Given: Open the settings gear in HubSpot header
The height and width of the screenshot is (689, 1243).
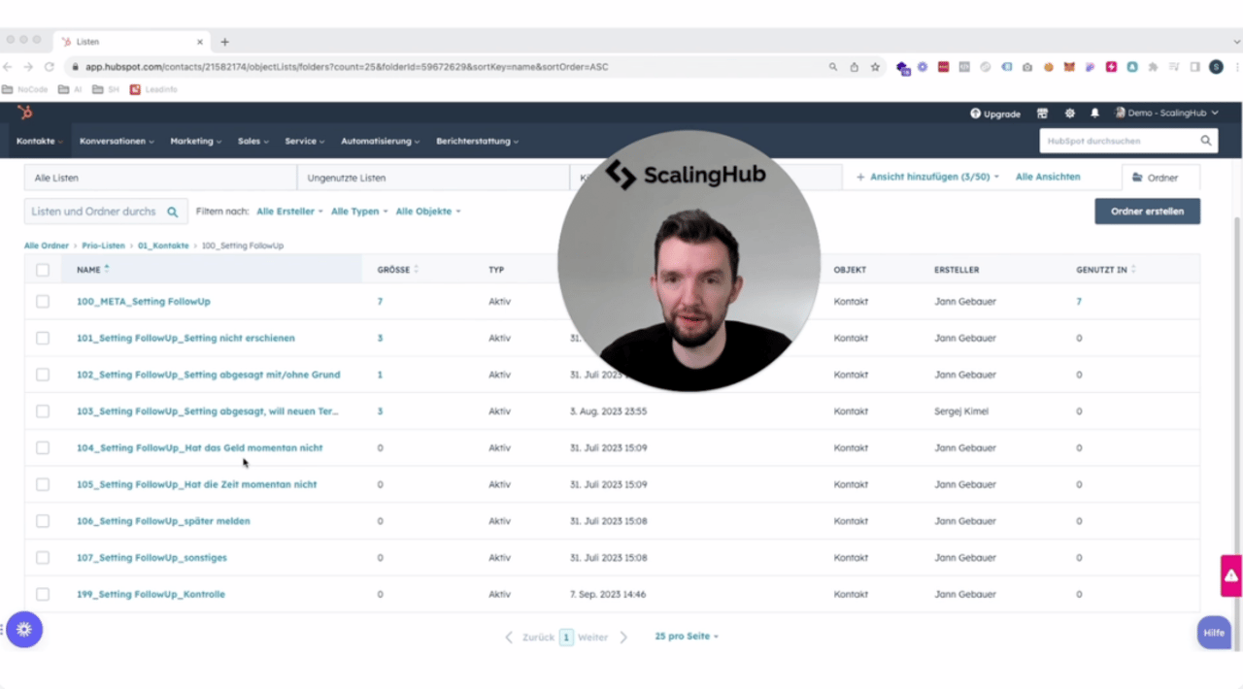Looking at the screenshot, I should 1069,114.
